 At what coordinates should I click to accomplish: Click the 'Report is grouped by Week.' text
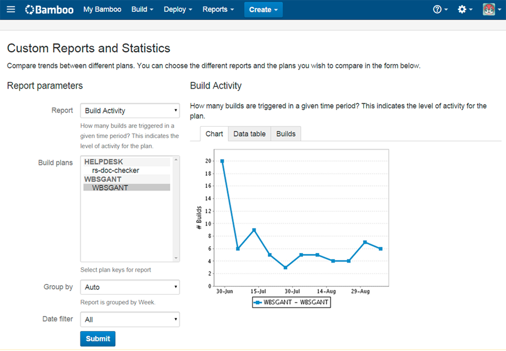click(118, 302)
